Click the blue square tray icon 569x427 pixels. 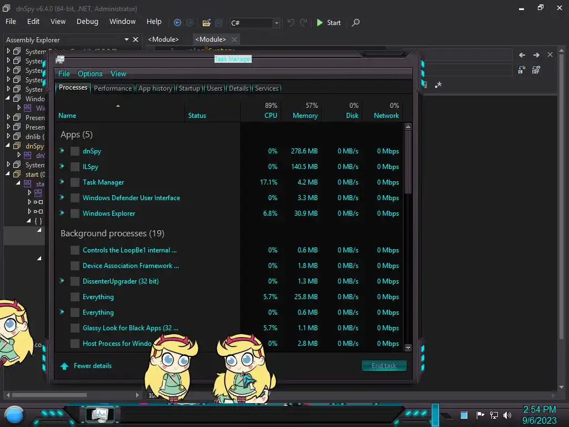click(x=464, y=415)
